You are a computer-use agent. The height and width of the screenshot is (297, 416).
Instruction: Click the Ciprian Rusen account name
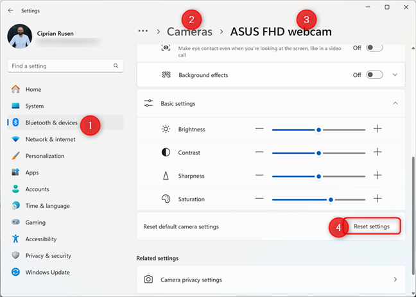click(x=55, y=33)
